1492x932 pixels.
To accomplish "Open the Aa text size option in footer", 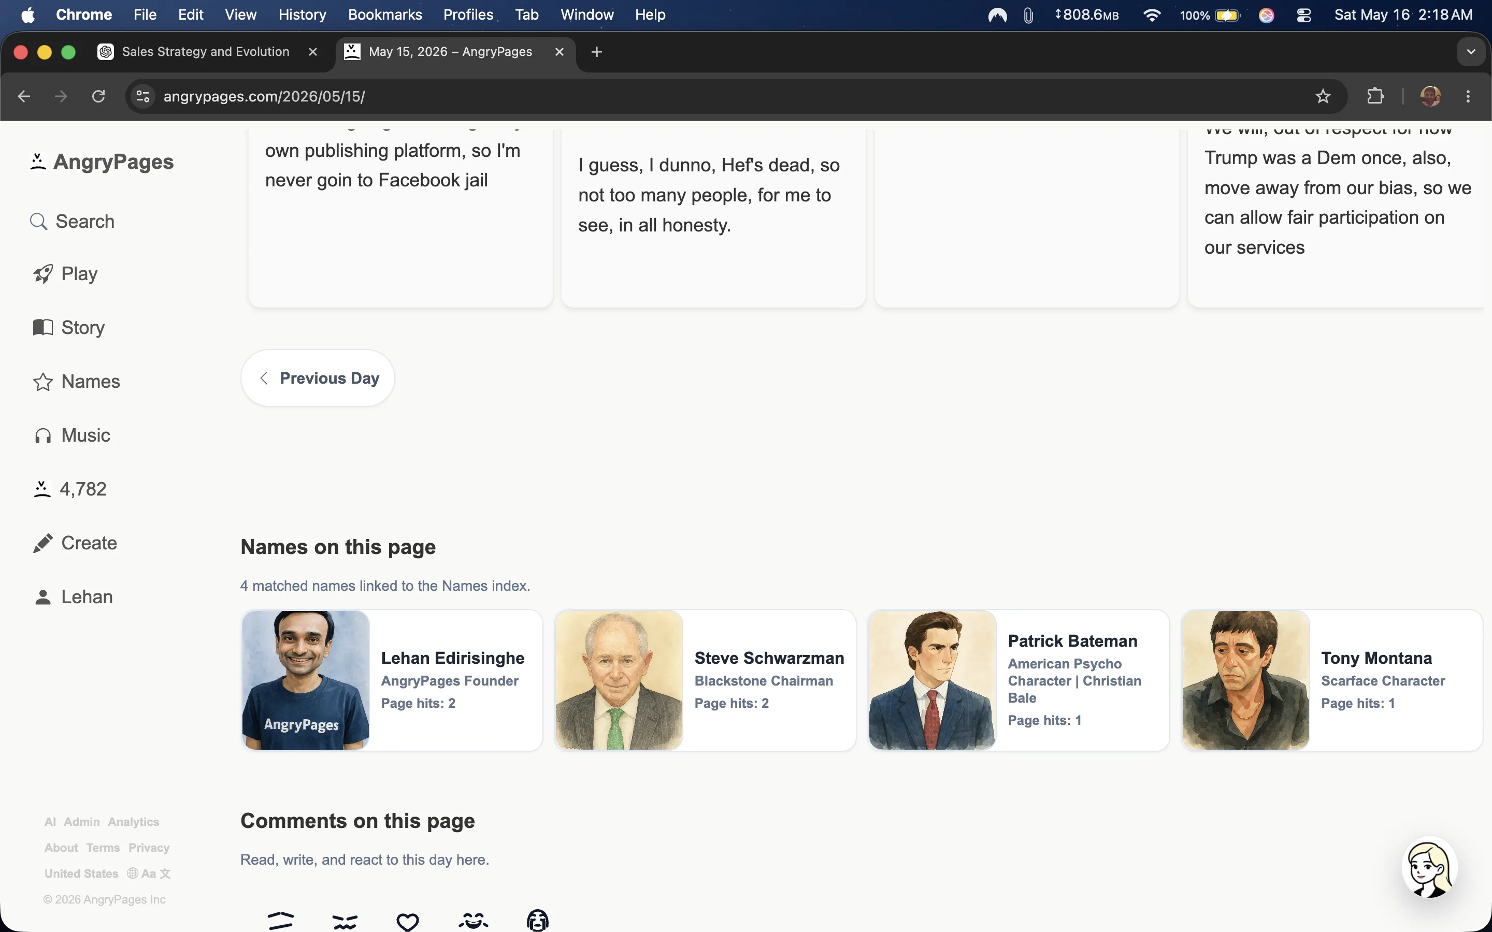I will 149,873.
